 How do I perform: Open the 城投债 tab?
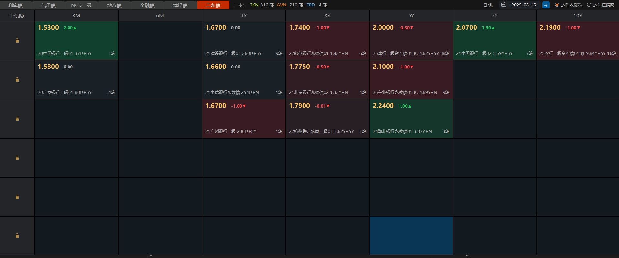(180, 5)
